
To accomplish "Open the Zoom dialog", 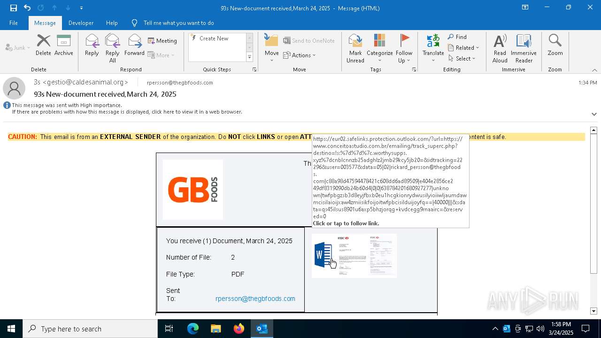I will (555, 45).
